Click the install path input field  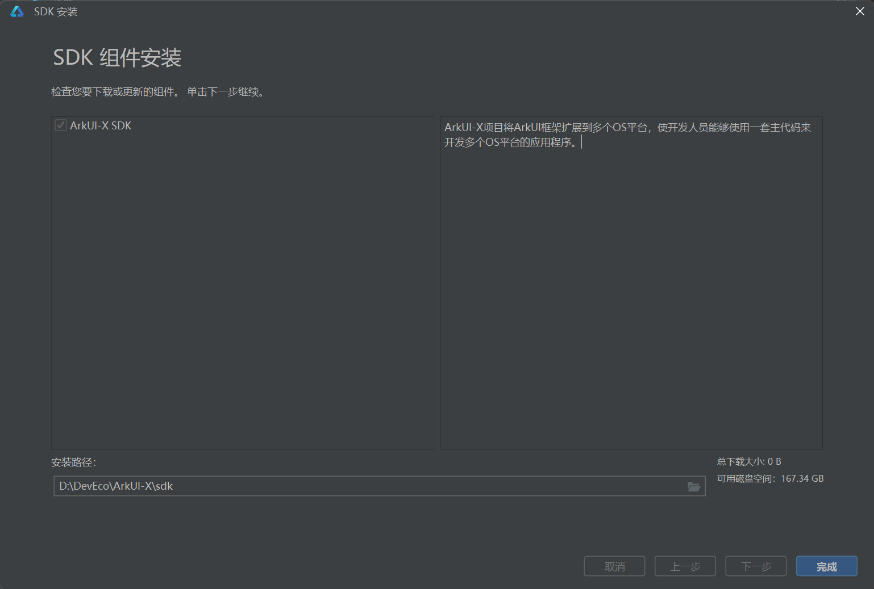(x=380, y=486)
